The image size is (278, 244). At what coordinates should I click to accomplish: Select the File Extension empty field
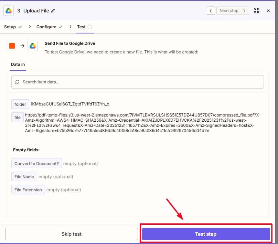28,190
